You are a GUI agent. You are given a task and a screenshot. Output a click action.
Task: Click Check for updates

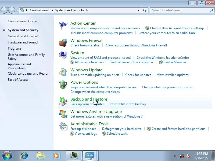tap(138, 75)
